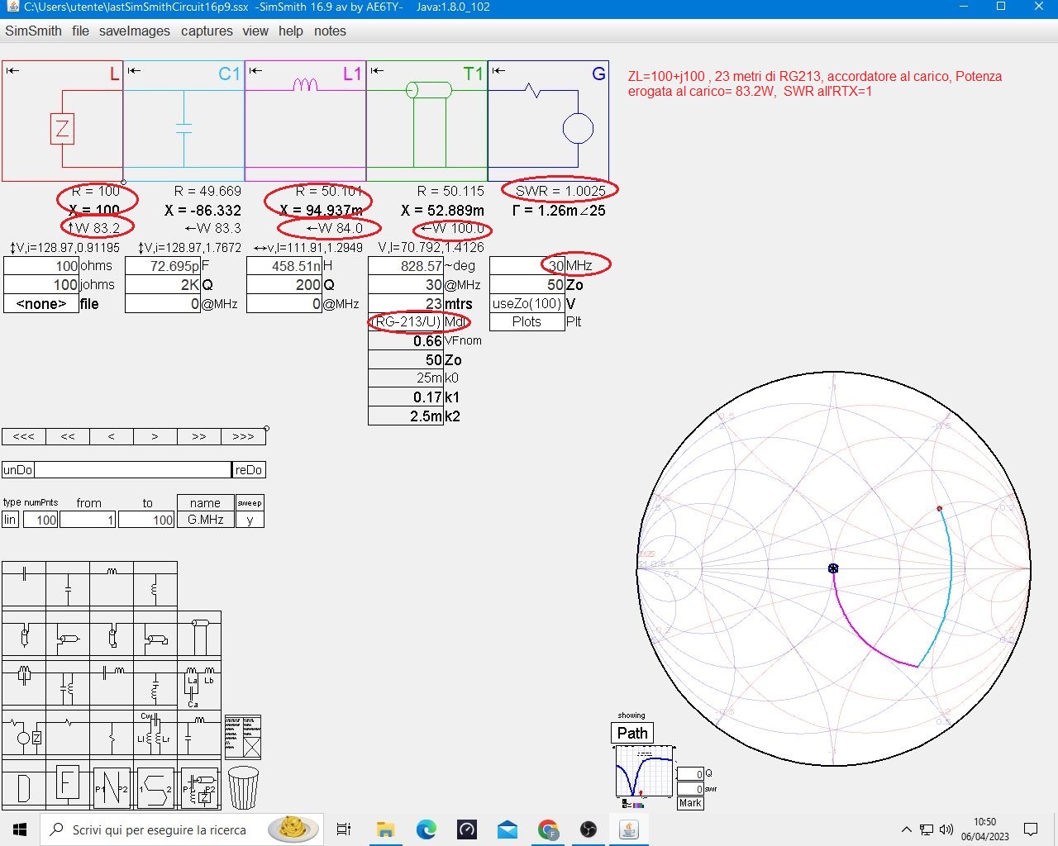The width and height of the screenshot is (1058, 846).
Task: Pick the series open stub component
Action: click(x=24, y=636)
